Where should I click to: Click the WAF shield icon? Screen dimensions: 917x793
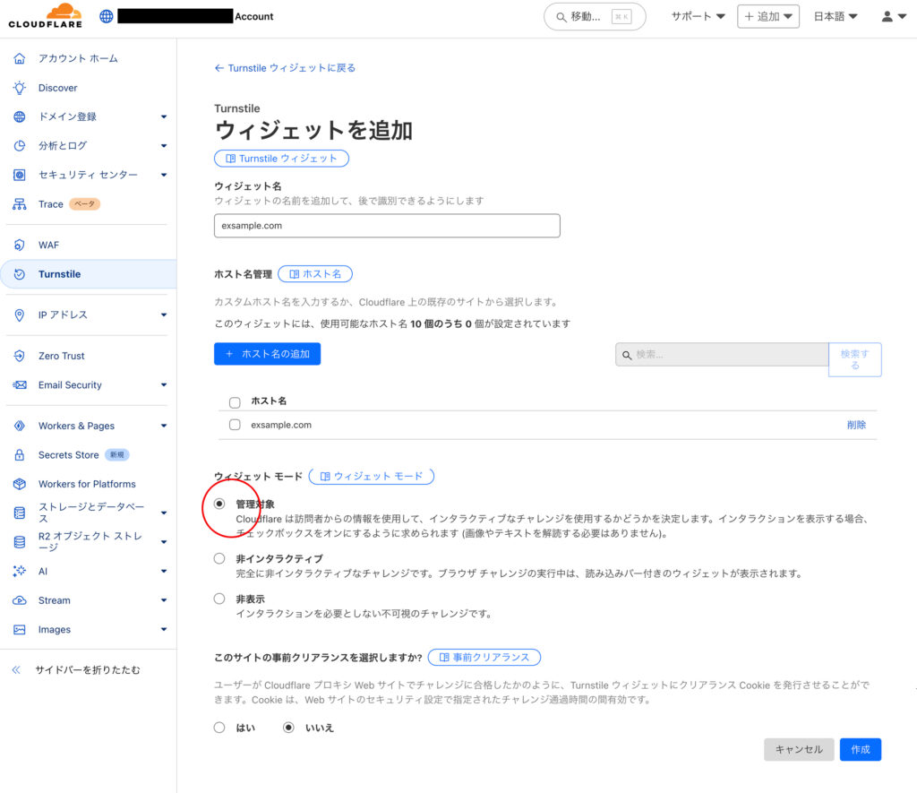tap(20, 245)
